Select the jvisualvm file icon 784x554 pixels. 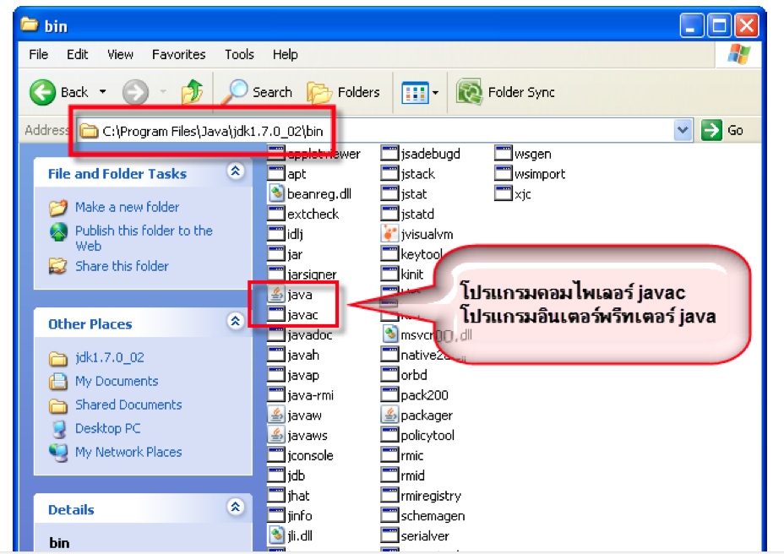pyautogui.click(x=389, y=233)
